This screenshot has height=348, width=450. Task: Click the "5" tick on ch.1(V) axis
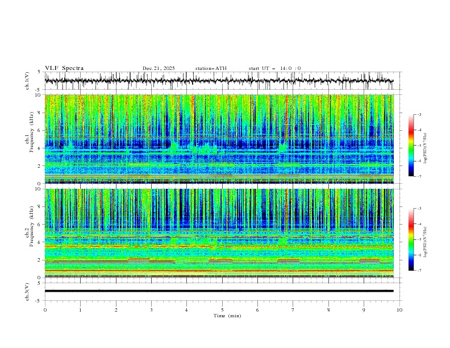[x=39, y=72]
